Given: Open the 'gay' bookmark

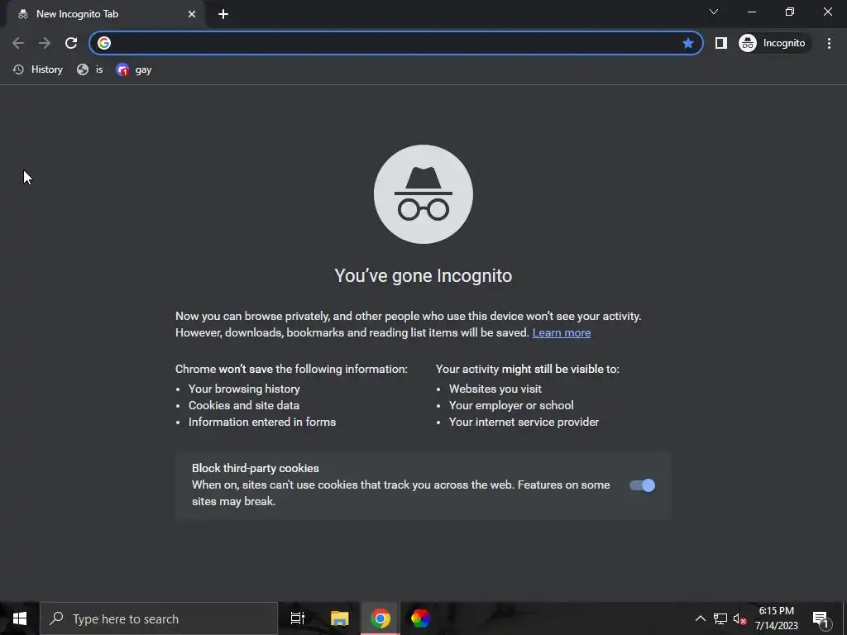Looking at the screenshot, I should (x=133, y=69).
